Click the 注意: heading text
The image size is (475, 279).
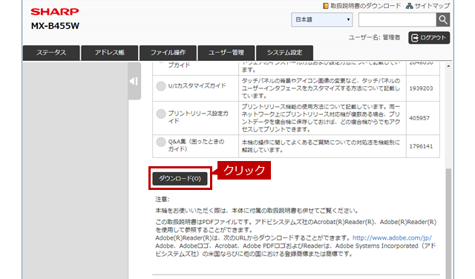click(x=163, y=200)
